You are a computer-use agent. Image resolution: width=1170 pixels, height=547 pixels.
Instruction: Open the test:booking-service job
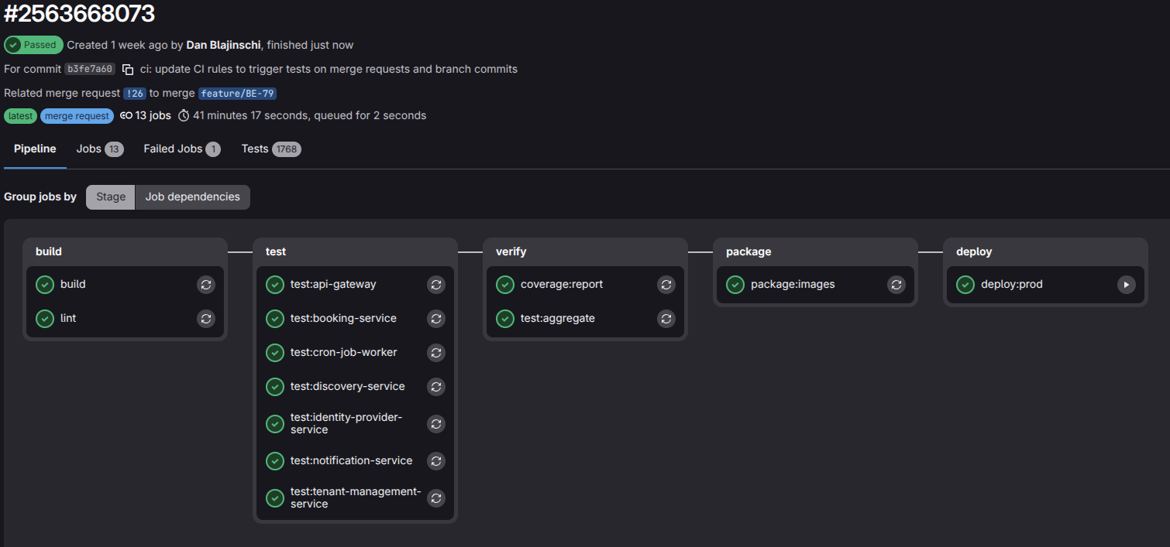343,318
